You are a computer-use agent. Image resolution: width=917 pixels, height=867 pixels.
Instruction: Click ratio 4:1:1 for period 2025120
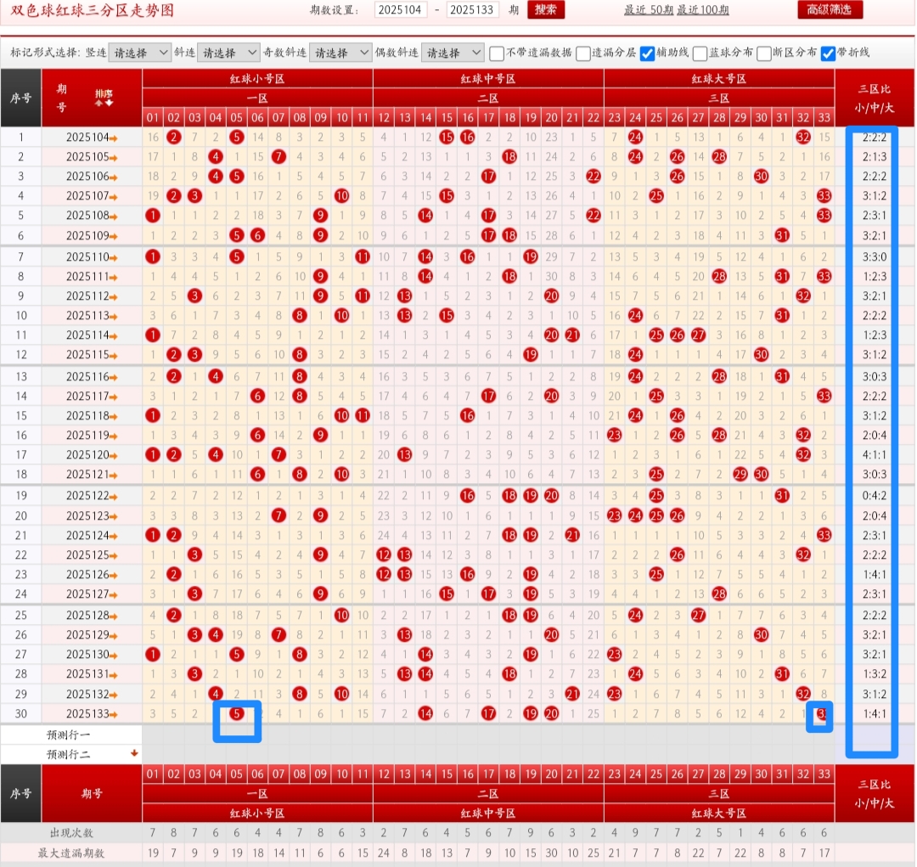pos(875,454)
